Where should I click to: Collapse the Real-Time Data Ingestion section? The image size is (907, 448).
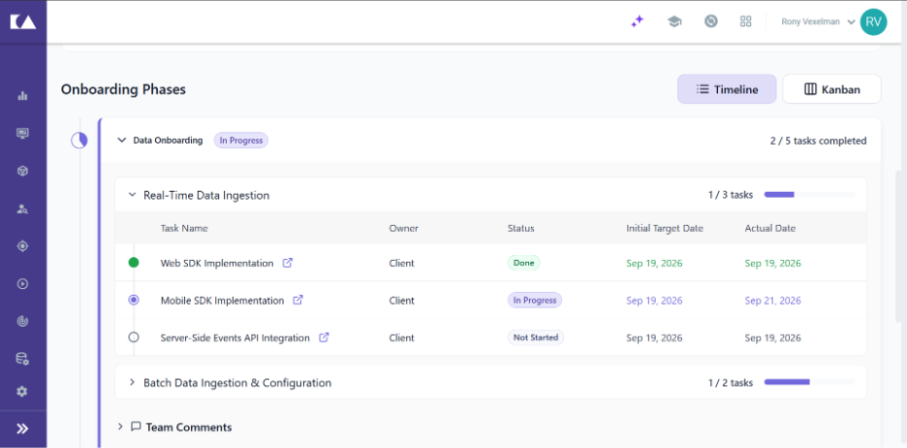[x=132, y=195]
